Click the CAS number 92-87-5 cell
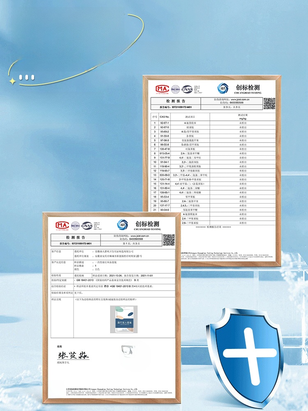The height and width of the screenshot is (411, 308). tap(165, 127)
